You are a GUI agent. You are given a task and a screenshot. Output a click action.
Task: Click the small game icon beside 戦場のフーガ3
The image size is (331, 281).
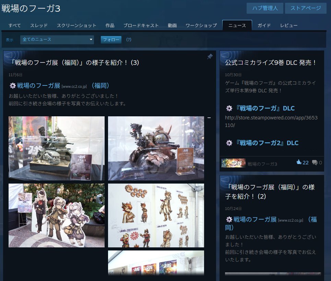click(x=233, y=163)
